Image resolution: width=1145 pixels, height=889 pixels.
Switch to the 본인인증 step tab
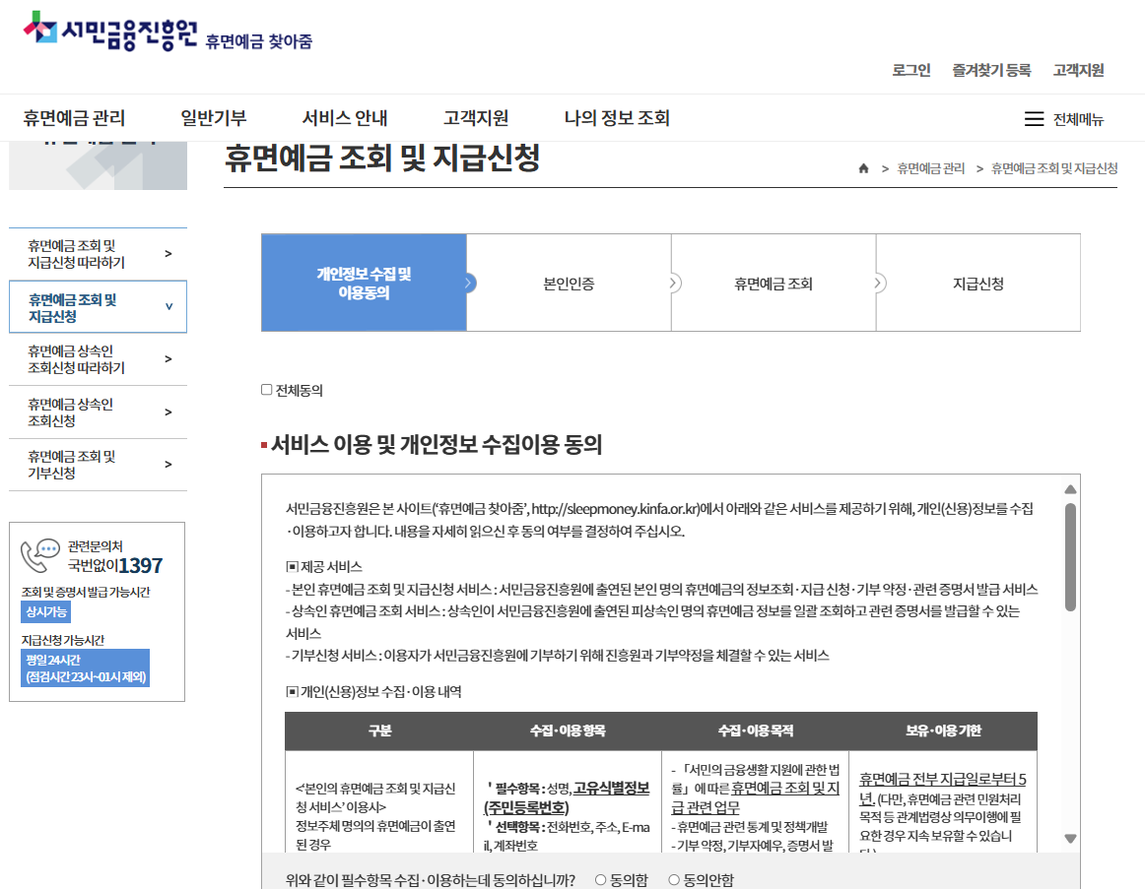tap(569, 283)
